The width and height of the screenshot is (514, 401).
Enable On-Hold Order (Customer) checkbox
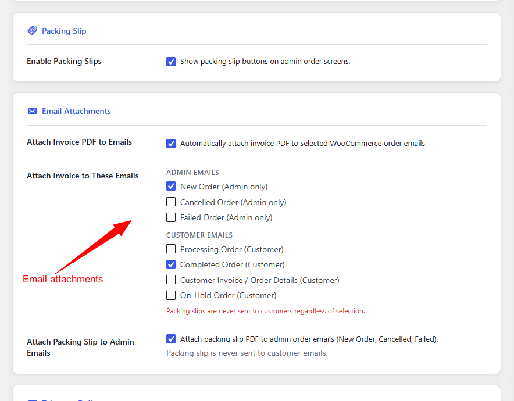tap(171, 295)
